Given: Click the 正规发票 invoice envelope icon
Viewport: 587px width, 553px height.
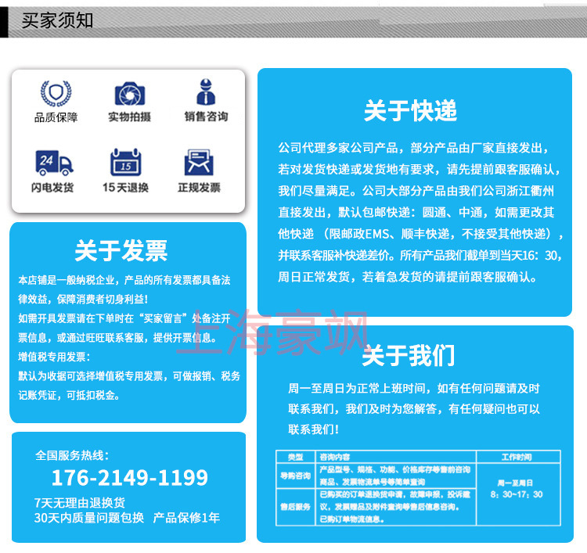Looking at the screenshot, I should point(199,163).
